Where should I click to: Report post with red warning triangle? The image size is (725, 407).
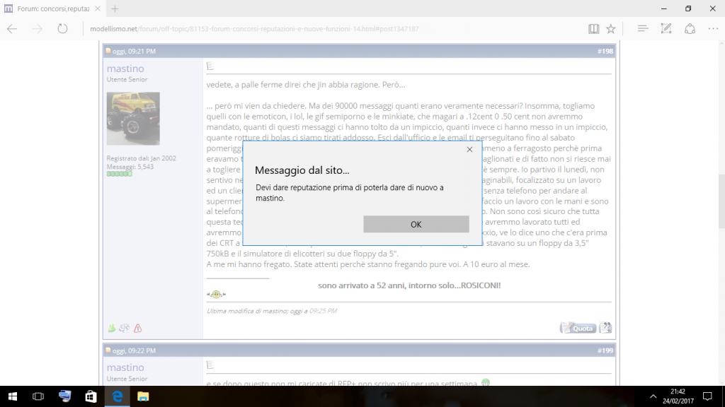point(137,328)
